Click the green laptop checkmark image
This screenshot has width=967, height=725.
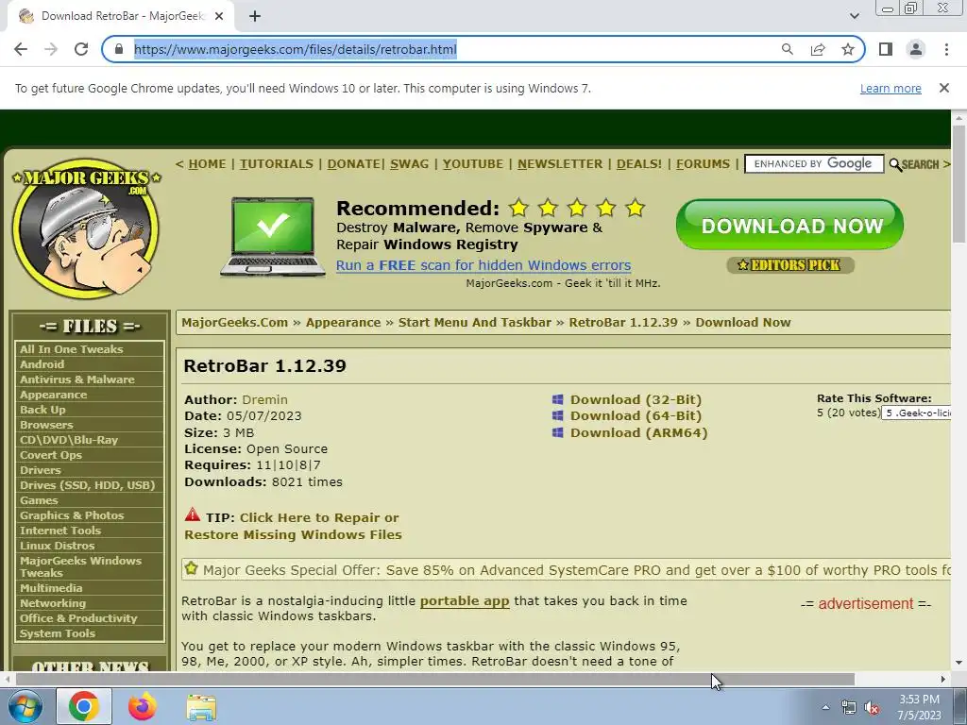tap(273, 237)
